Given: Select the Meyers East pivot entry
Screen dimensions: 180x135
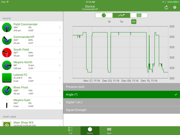Looking at the screenshot, I should click(x=31, y=103).
